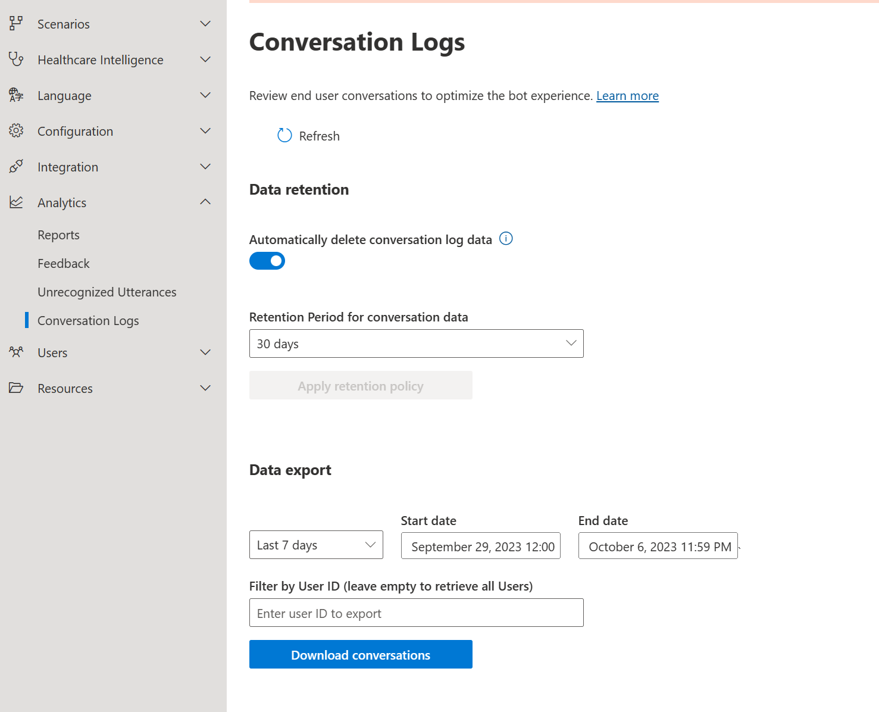Click the user ID filter input field

point(416,613)
